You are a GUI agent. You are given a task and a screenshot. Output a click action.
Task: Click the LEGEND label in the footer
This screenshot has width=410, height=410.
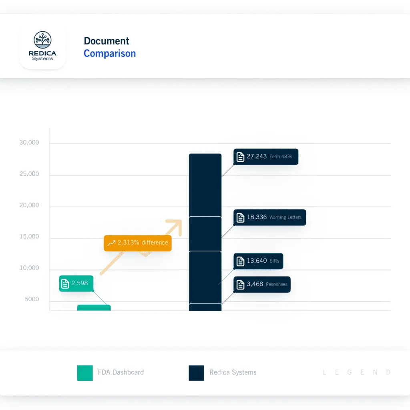click(356, 372)
